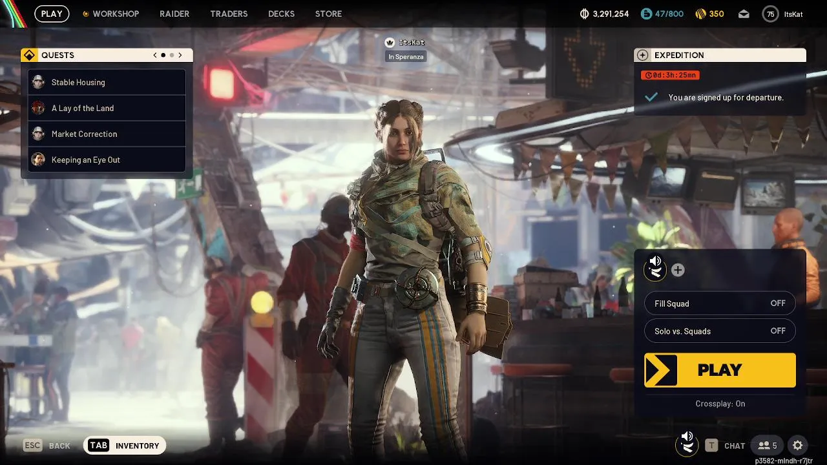Open the DECKS tab
Screen dimensions: 827x465
(281, 14)
